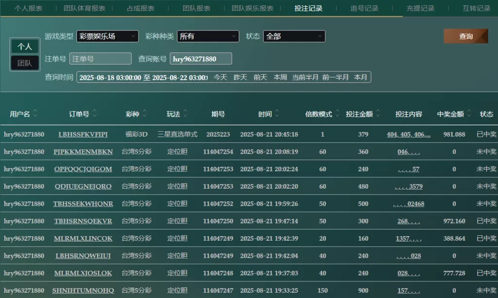Image resolution: width=498 pixels, height=298 pixels.
Task: Open order LBHSSFKVFIPJ
Action: click(83, 134)
